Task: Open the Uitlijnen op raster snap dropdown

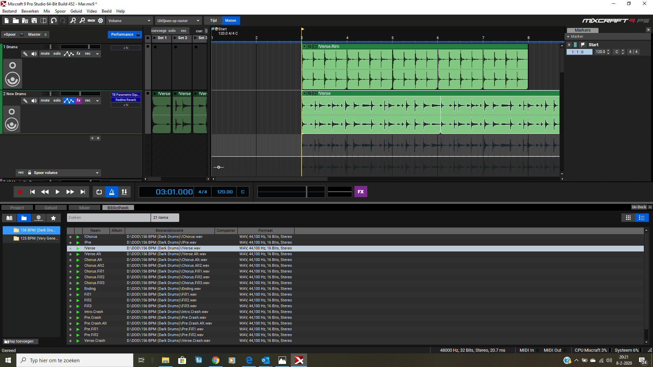Action: pos(178,21)
